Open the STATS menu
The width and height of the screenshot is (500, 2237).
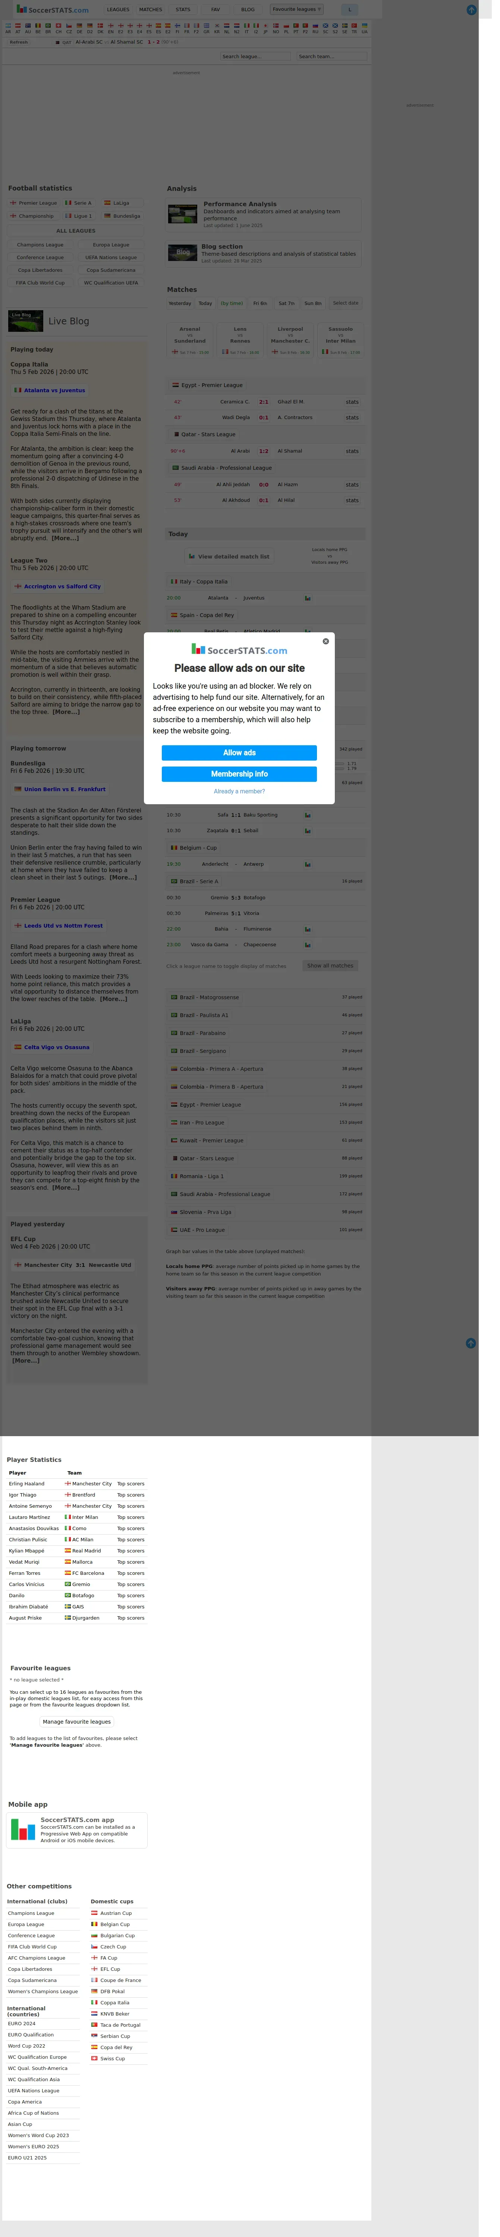(183, 10)
